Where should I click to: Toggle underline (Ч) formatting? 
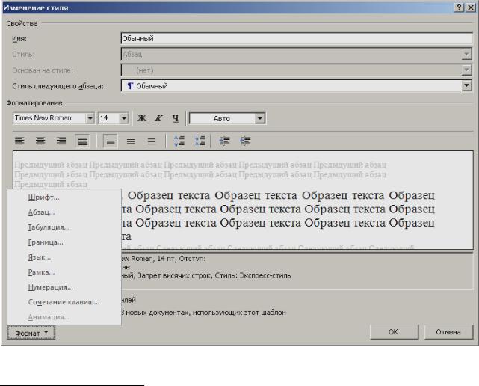click(176, 118)
